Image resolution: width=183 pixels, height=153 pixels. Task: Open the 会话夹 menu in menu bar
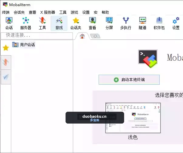point(19,12)
